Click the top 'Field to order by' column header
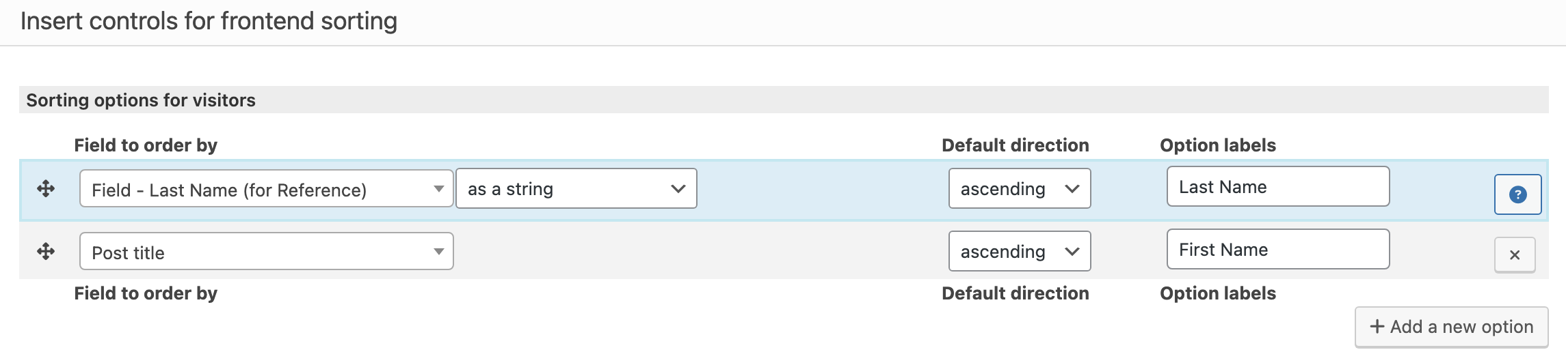This screenshot has height=352, width=1566. pyautogui.click(x=146, y=145)
